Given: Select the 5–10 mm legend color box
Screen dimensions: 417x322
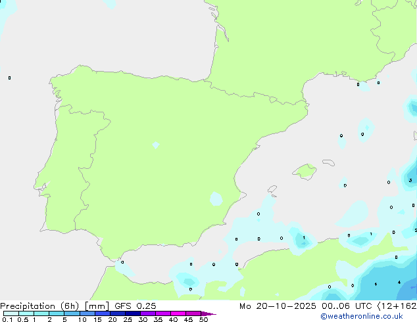Looking at the screenshot, I should [x=72, y=313].
